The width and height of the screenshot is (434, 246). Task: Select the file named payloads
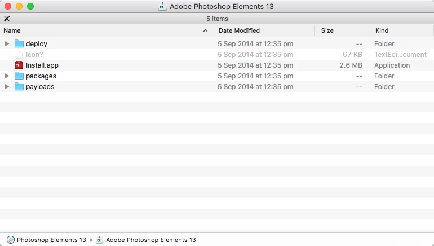pyautogui.click(x=40, y=87)
